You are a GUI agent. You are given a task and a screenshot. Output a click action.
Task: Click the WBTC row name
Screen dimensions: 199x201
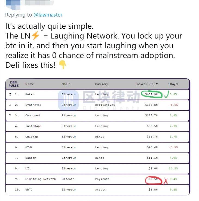point(29,190)
